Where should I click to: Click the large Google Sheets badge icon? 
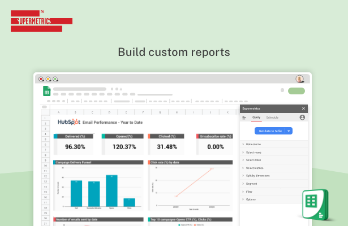click(x=315, y=205)
